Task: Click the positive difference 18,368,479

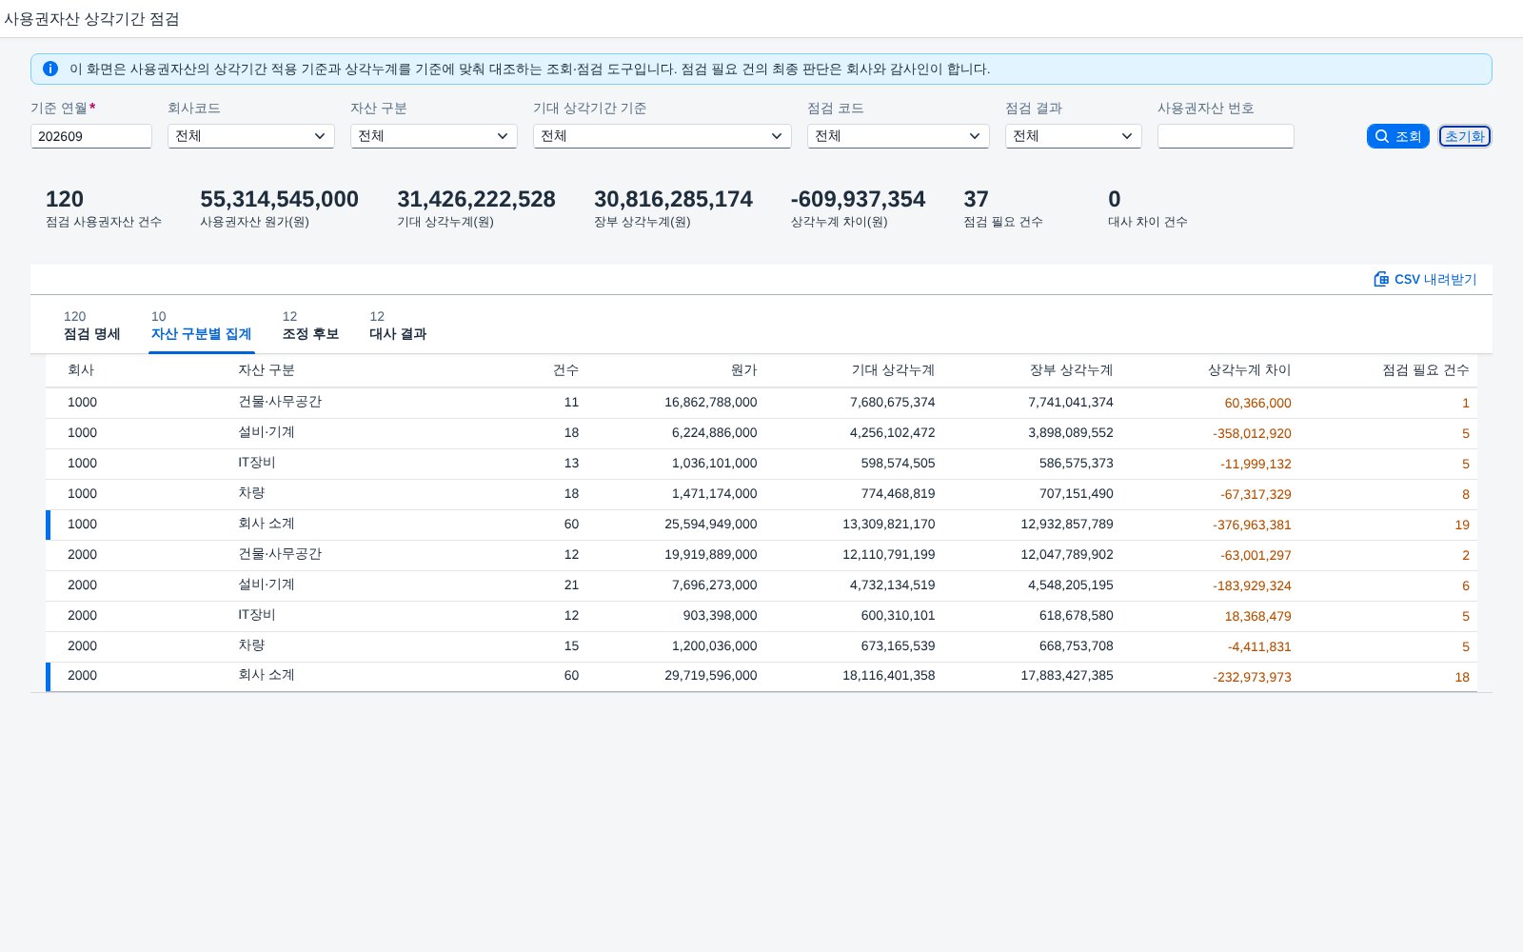Action: click(1257, 616)
